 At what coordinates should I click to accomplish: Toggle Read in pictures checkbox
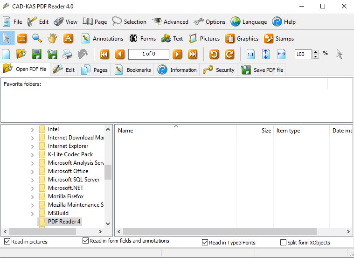tap(7, 242)
